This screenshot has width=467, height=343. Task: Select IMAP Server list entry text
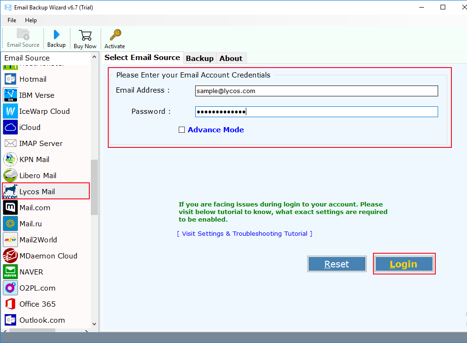41,144
